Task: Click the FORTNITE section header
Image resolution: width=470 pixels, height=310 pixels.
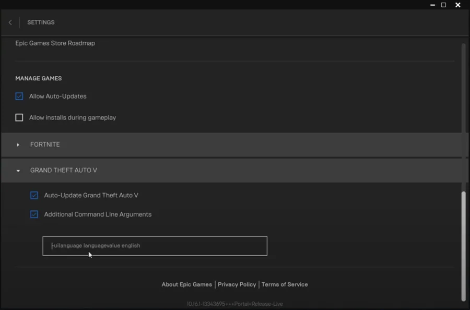Action: [x=231, y=145]
